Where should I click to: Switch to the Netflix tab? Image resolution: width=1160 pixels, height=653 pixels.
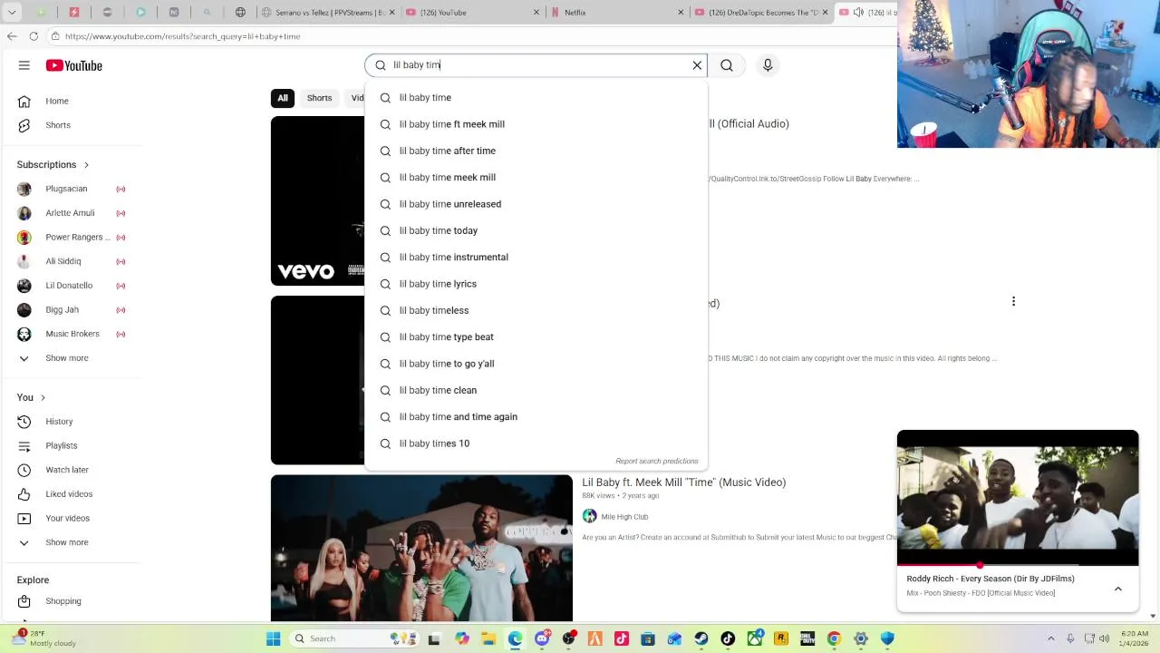coord(617,13)
